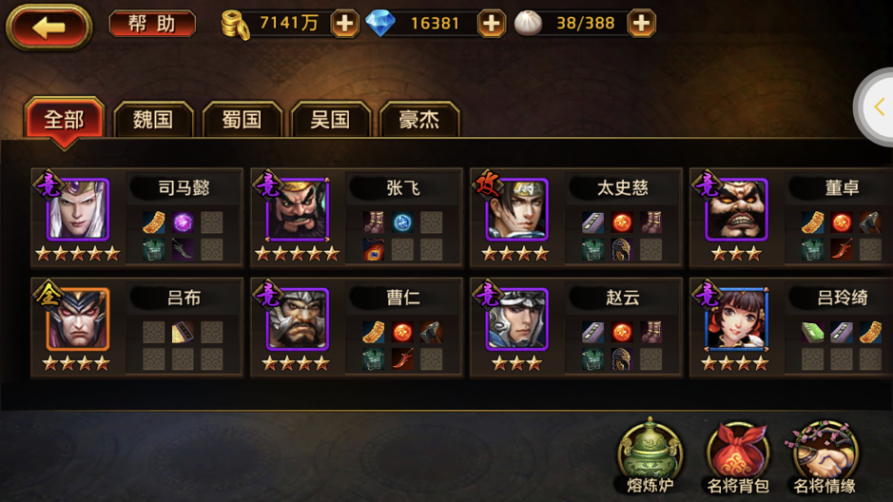
Task: Switch to the 魏国 tab
Action: (x=153, y=120)
